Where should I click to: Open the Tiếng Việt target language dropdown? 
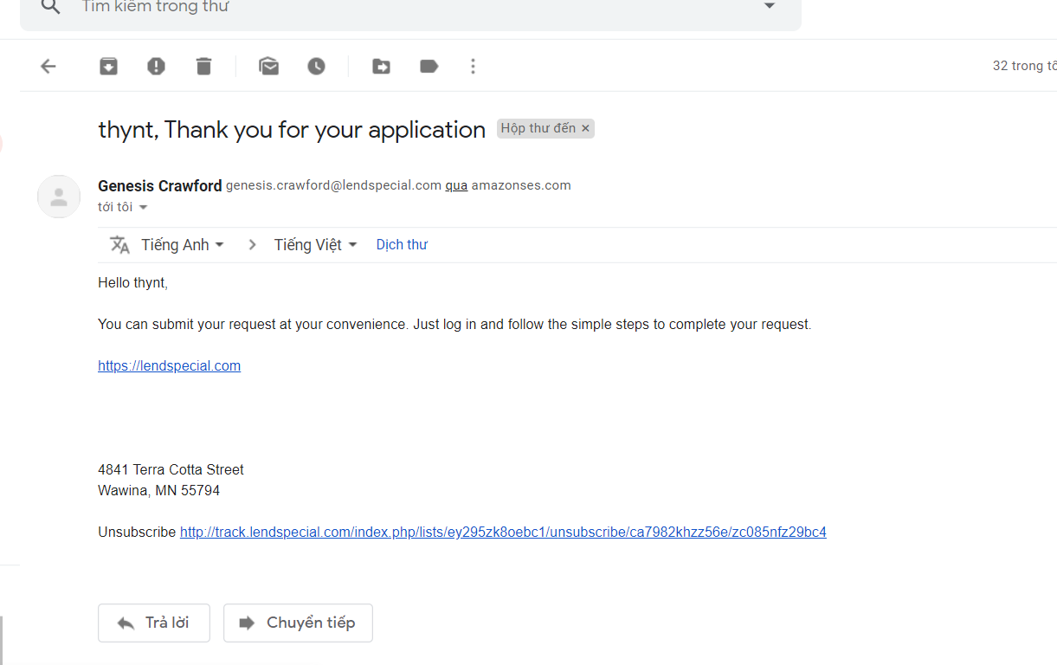(315, 245)
